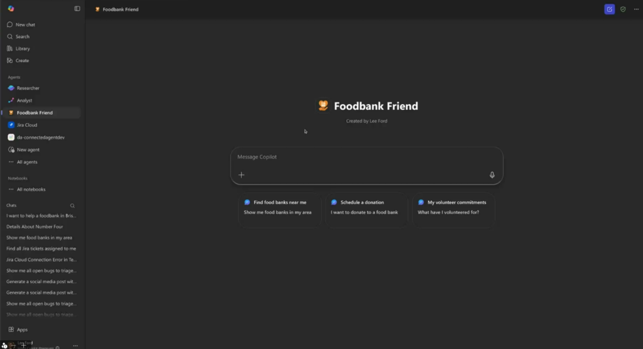This screenshot has height=349, width=643.
Task: Open Apps in the sidebar
Action: click(22, 330)
